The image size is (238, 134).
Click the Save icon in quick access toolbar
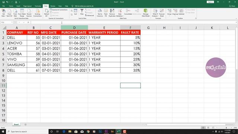(3, 2)
